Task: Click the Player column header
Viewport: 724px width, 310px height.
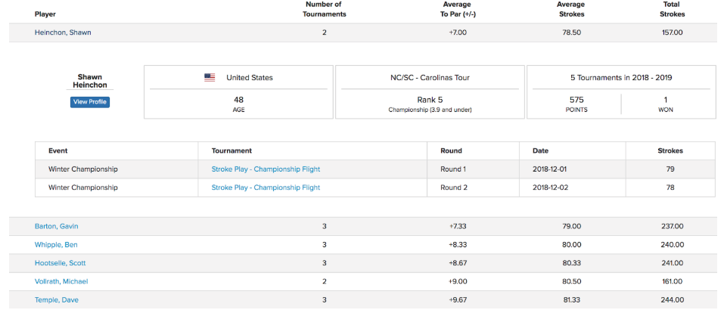Action: 45,14
